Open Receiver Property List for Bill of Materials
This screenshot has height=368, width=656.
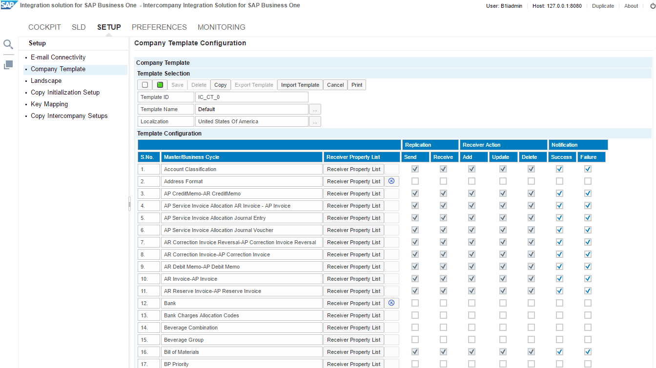pos(354,352)
